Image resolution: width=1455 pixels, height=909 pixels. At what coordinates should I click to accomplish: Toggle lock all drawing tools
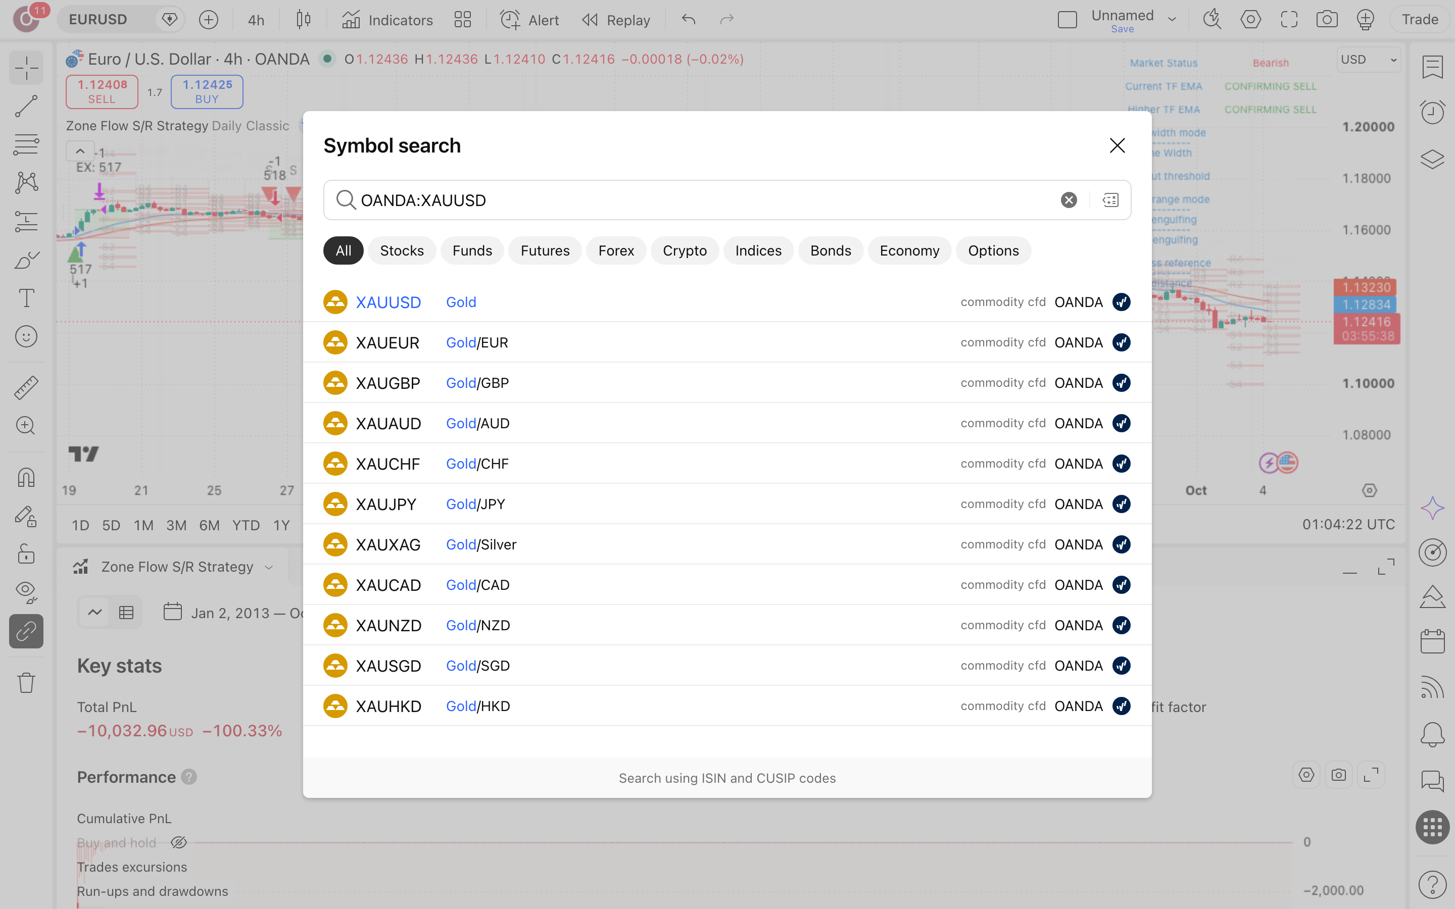point(26,554)
